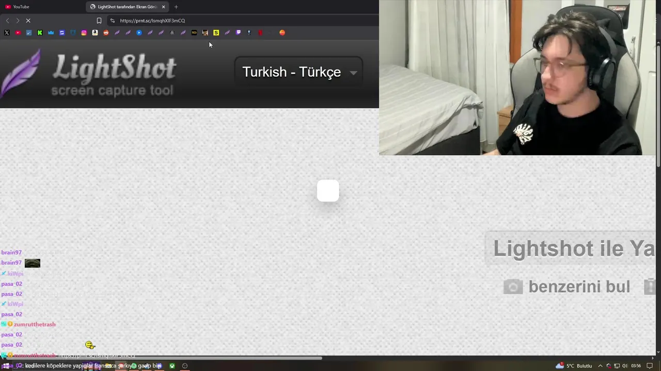Go forward in browser history
Screen dimensions: 661x371
(18, 21)
